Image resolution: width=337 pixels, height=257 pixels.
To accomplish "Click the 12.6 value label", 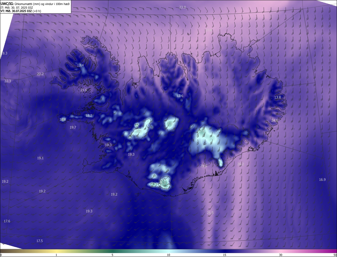I will [x=180, y=96].
